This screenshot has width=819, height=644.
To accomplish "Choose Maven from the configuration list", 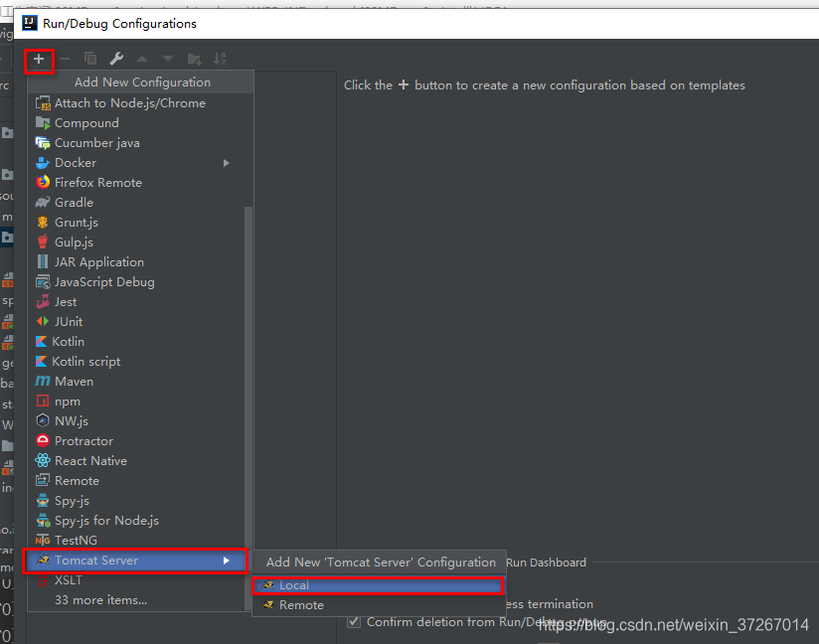I will pyautogui.click(x=136, y=382).
